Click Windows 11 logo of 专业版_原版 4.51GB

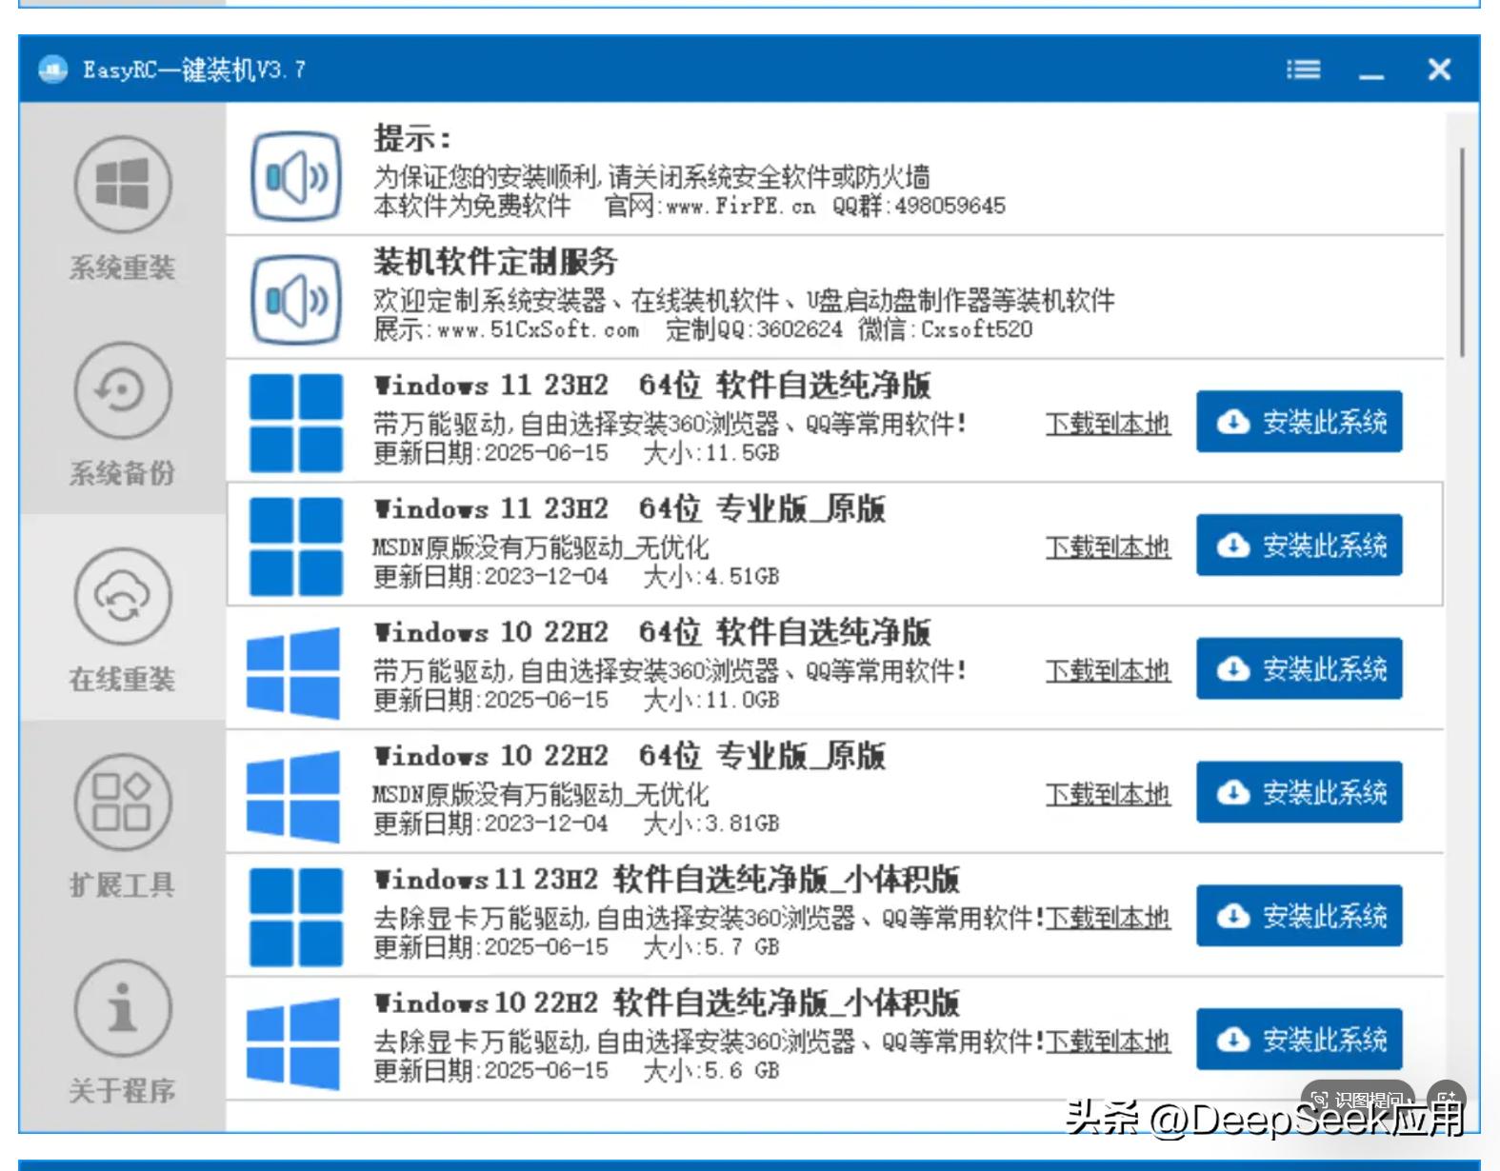(296, 546)
